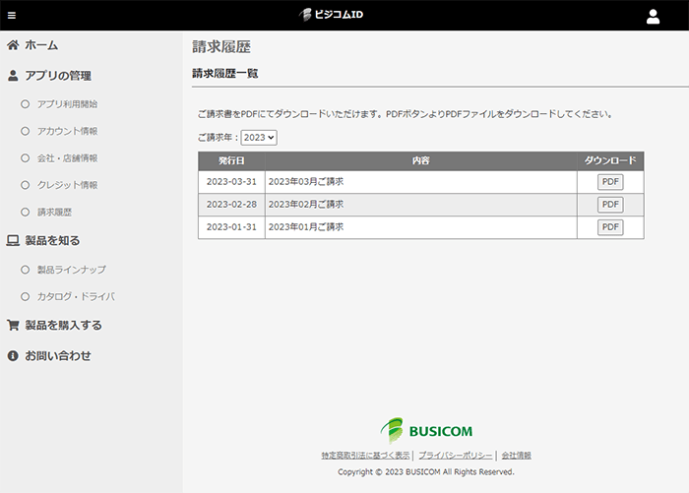
Task: Click the ビジコムID logo in header
Action: coord(344,15)
